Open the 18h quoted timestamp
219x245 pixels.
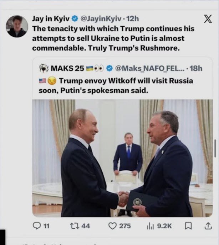[196, 68]
